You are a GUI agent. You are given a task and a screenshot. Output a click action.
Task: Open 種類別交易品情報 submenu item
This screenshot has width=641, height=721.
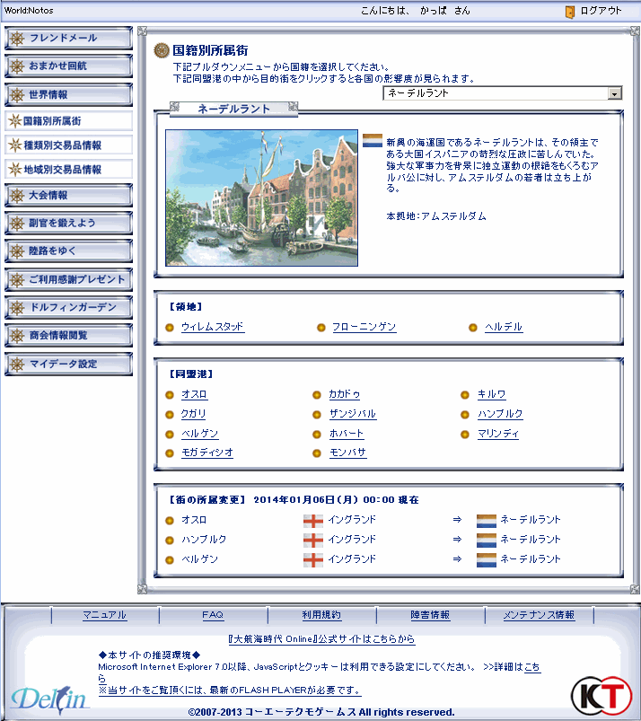coord(68,145)
